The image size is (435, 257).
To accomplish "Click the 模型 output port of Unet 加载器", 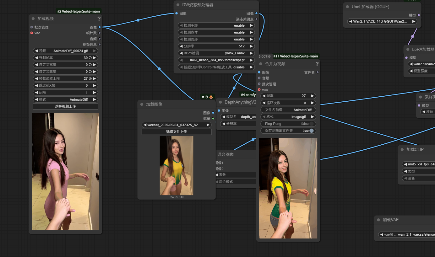I will pos(419,15).
